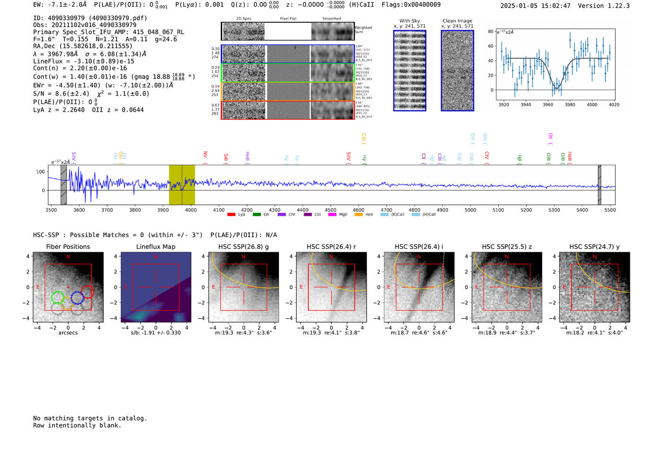The height and width of the screenshot is (451, 663).
Task: Click the LyA z = 2.2640 text
Action: (x=59, y=110)
